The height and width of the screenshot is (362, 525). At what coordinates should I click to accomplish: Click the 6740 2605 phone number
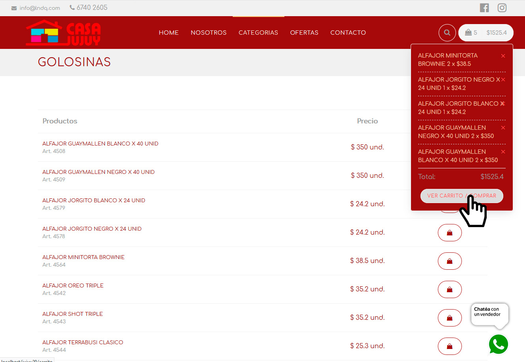click(92, 7)
